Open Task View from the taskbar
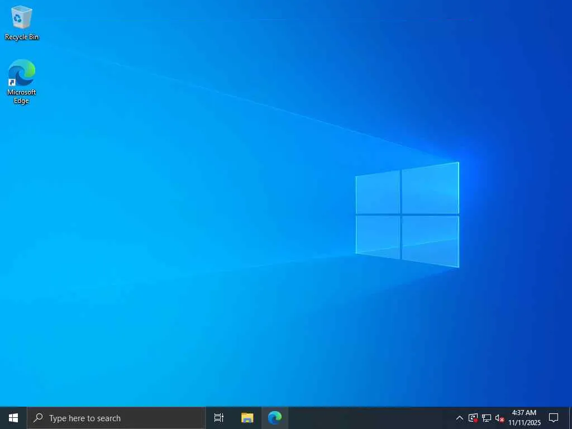Image resolution: width=572 pixels, height=429 pixels. [219, 418]
